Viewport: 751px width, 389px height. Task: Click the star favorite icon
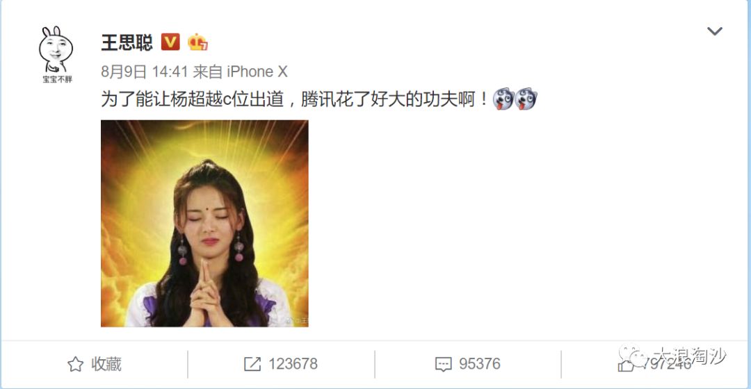75,364
